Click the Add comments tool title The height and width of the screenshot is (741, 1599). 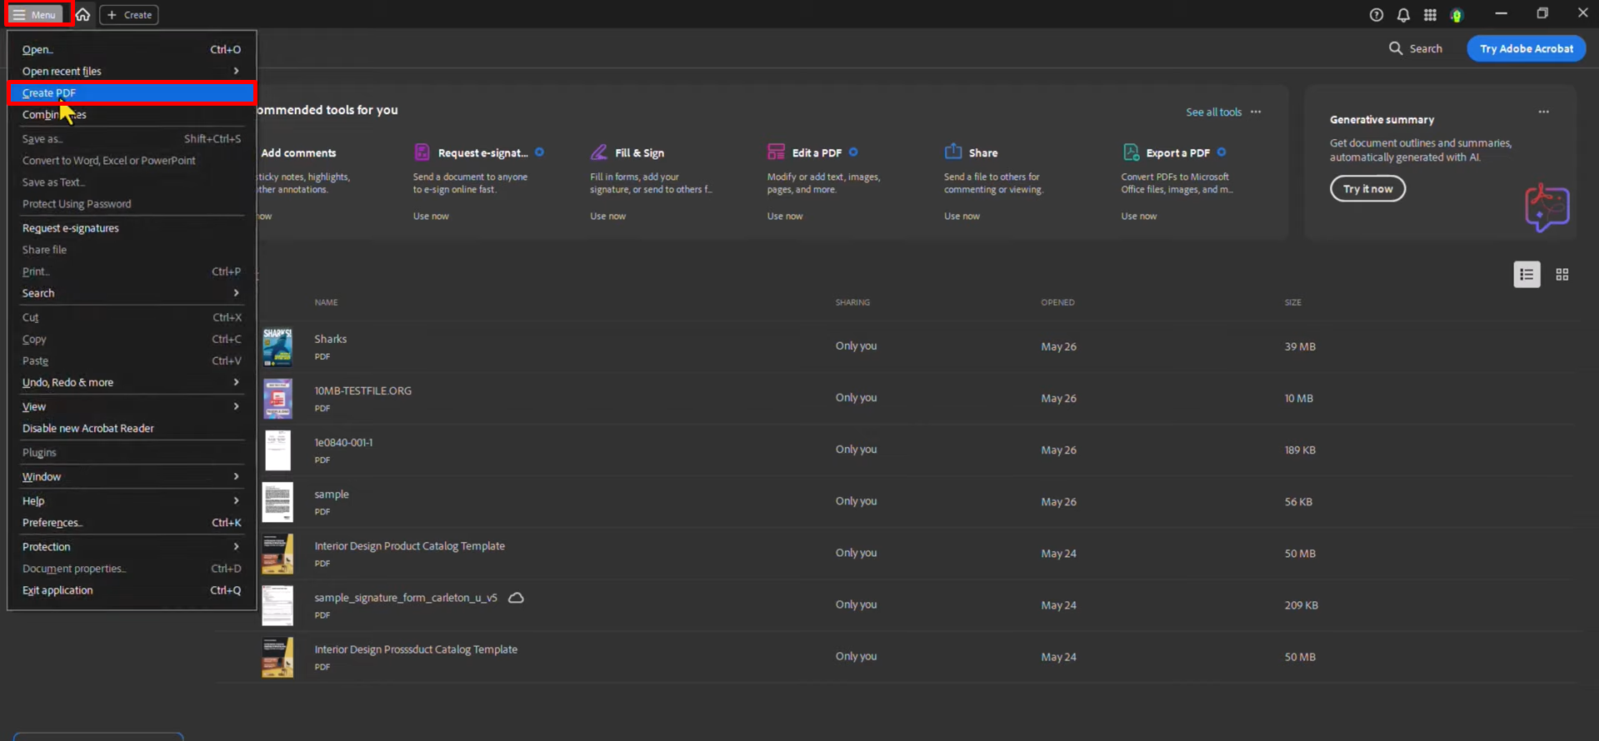[x=298, y=152]
